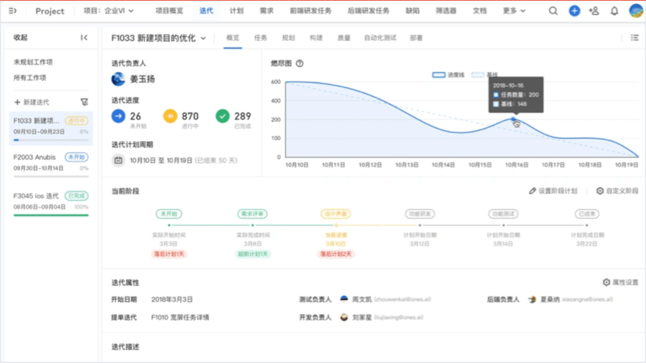Click 属性设置 button
Image resolution: width=646 pixels, height=363 pixels.
tap(620, 283)
